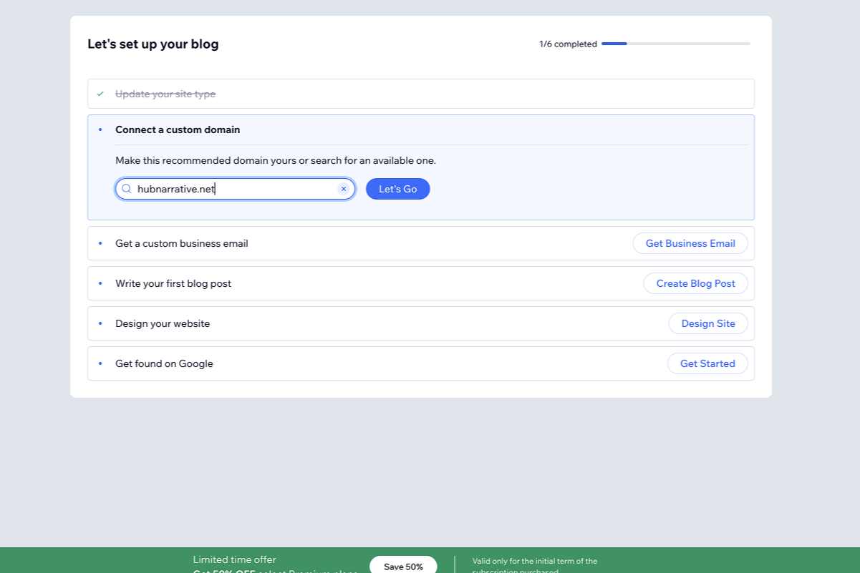Screen dimensions: 860x573
Task: Click the setup progress bar
Action: (676, 44)
